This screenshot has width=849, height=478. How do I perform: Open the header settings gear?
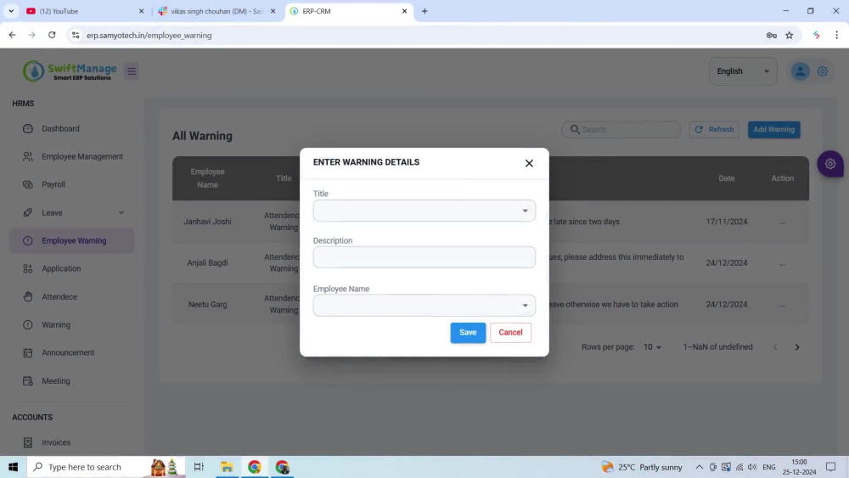click(823, 71)
